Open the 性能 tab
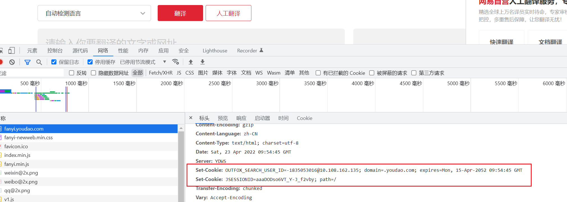Viewport: 567px width, 202px height. [x=123, y=50]
